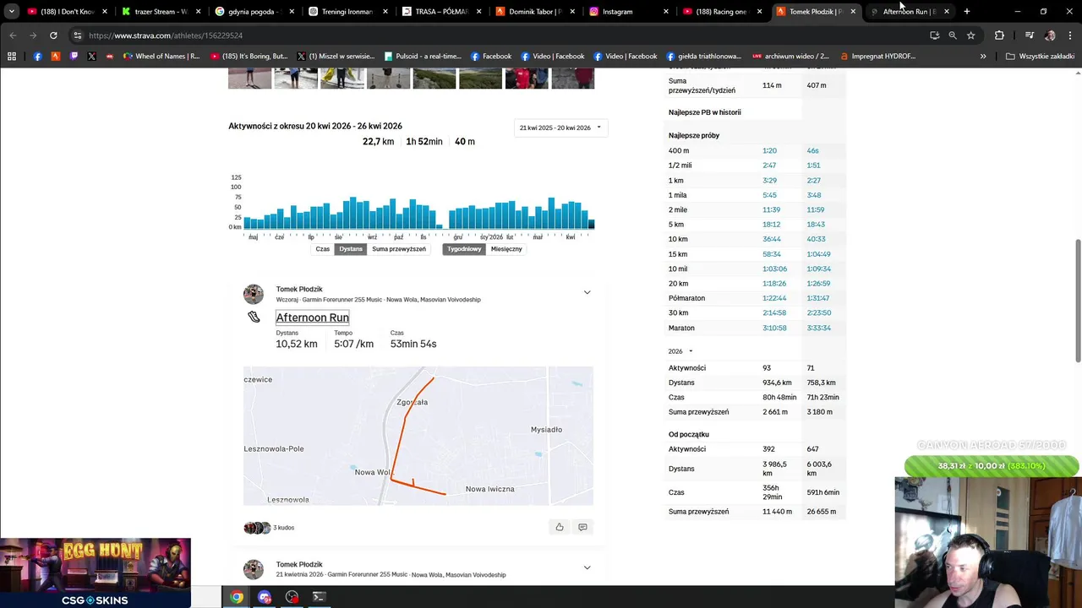Bookmark this page with the star icon

pyautogui.click(x=970, y=35)
